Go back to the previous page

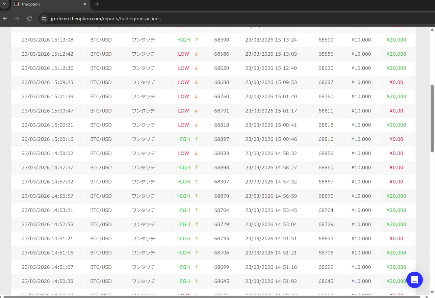tap(5, 19)
